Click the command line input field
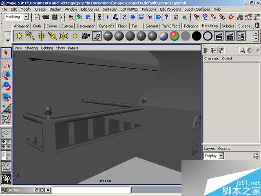The width and height of the screenshot is (261, 196). click(91, 190)
